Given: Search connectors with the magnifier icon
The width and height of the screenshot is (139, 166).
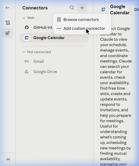Looking at the screenshot, I should 72,8.
